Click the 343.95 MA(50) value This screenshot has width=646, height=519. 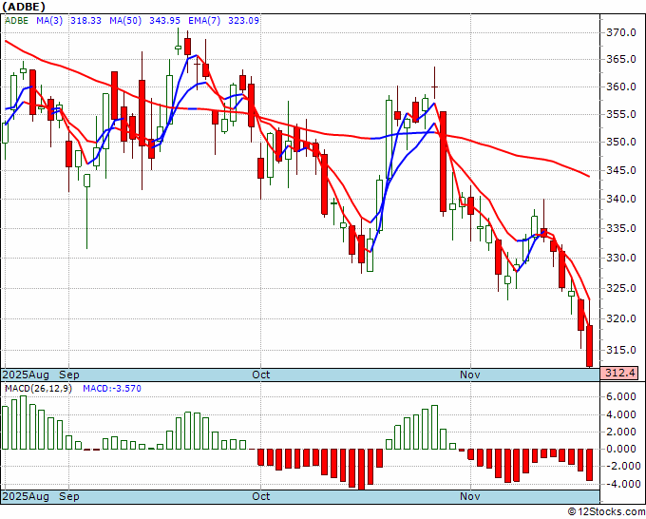pos(164,20)
